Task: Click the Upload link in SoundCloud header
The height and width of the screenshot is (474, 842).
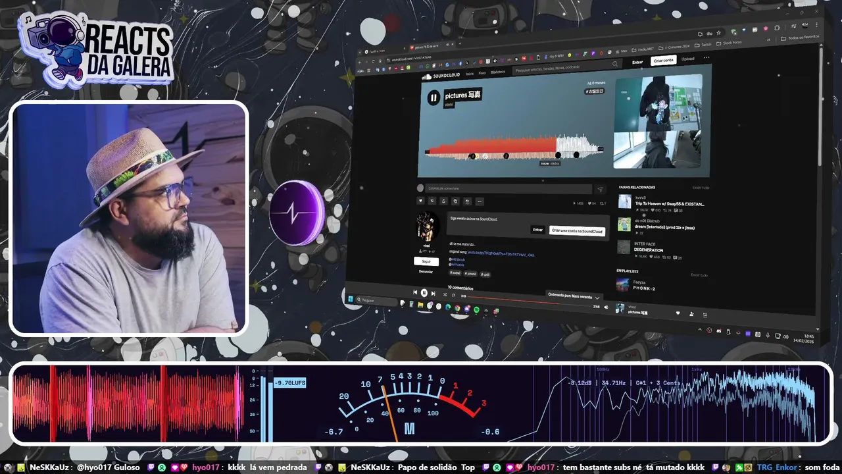Action: tap(688, 59)
